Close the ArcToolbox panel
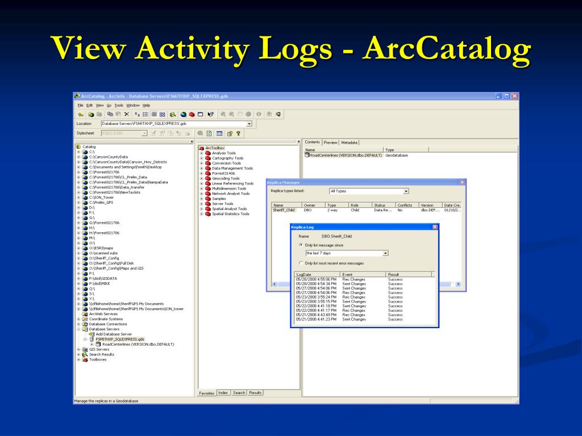This screenshot has height=436, width=582. coord(298,141)
